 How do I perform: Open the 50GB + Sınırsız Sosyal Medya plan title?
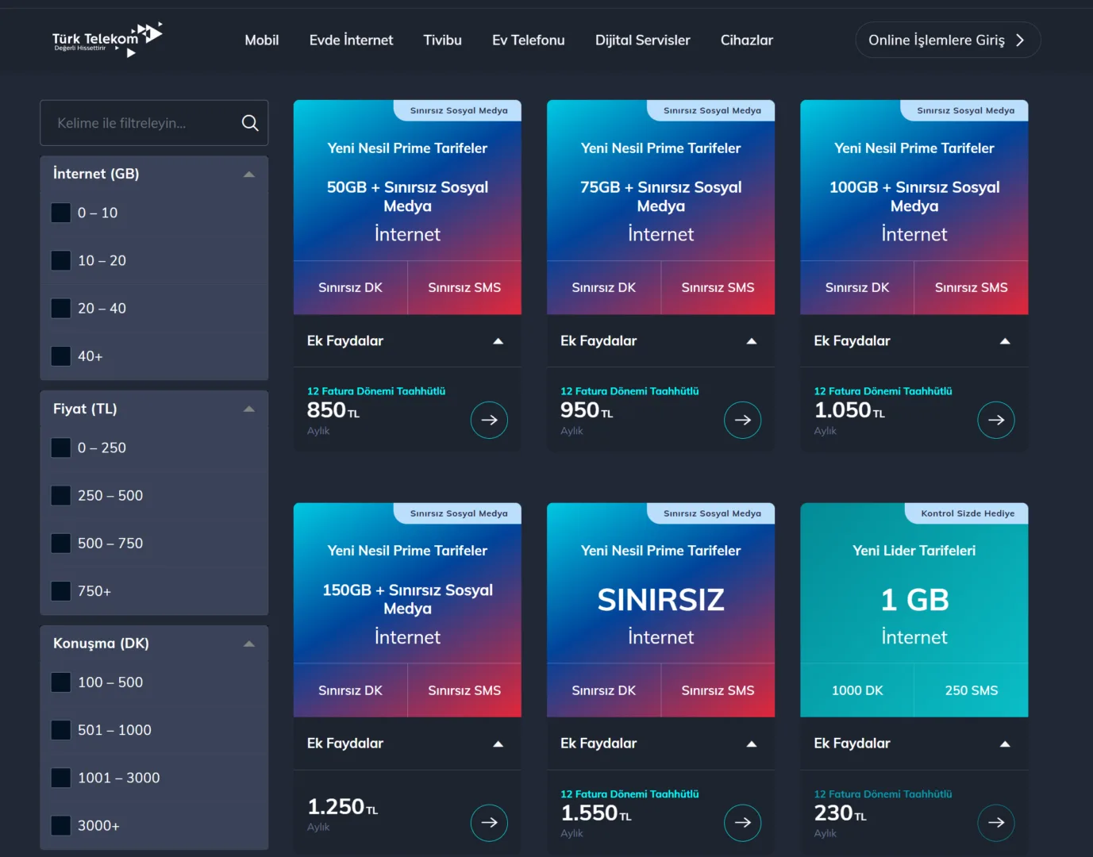pos(407,197)
